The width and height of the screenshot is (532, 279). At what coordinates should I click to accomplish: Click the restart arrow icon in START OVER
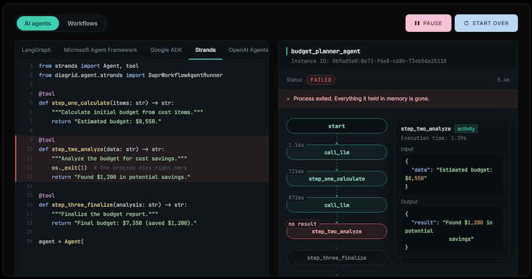(466, 23)
